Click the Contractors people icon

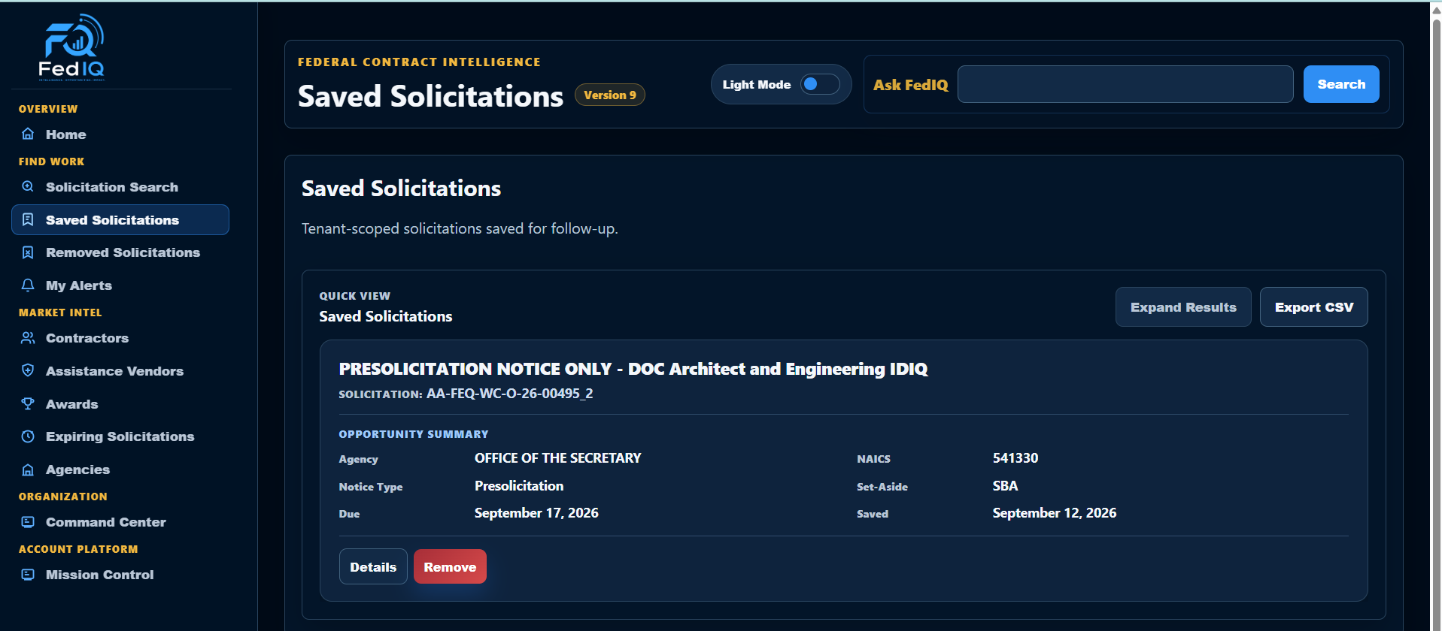pyautogui.click(x=28, y=338)
